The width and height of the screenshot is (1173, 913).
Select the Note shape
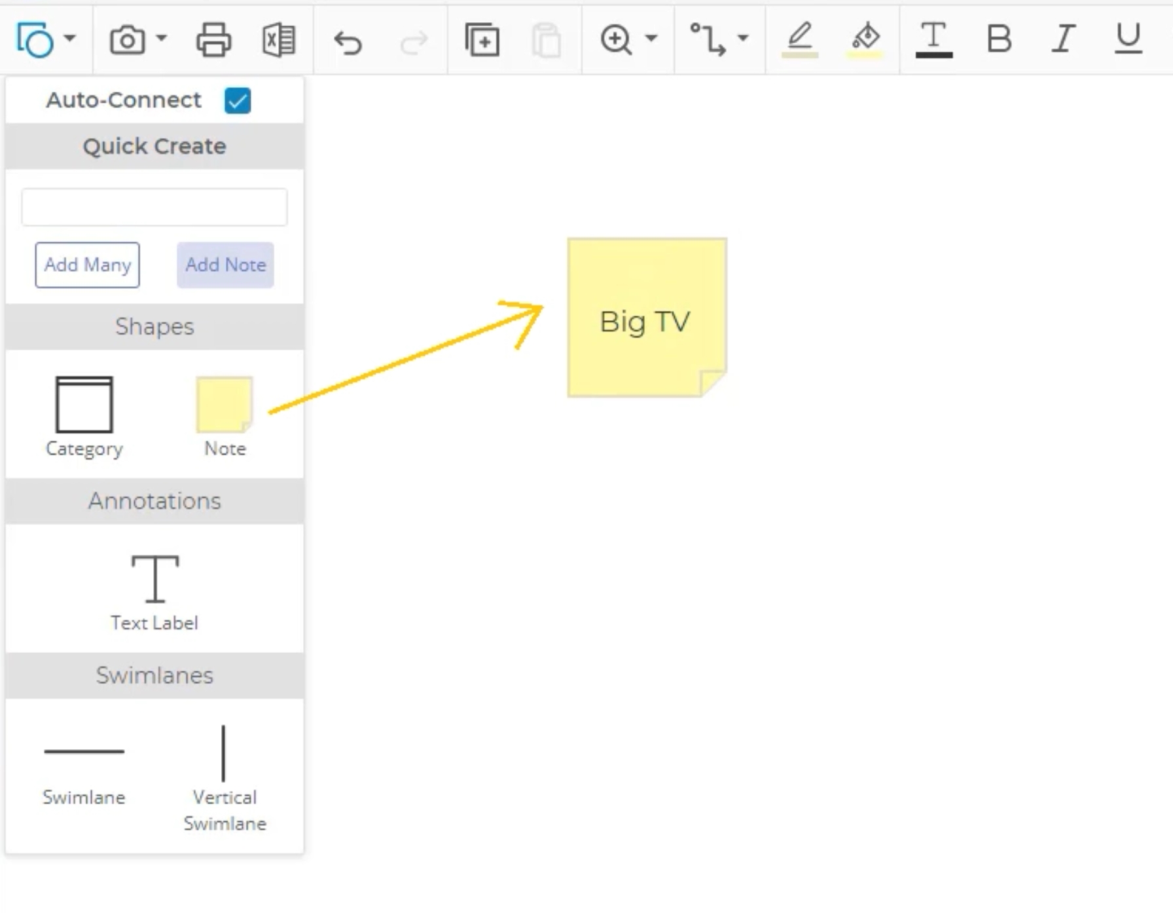point(225,417)
